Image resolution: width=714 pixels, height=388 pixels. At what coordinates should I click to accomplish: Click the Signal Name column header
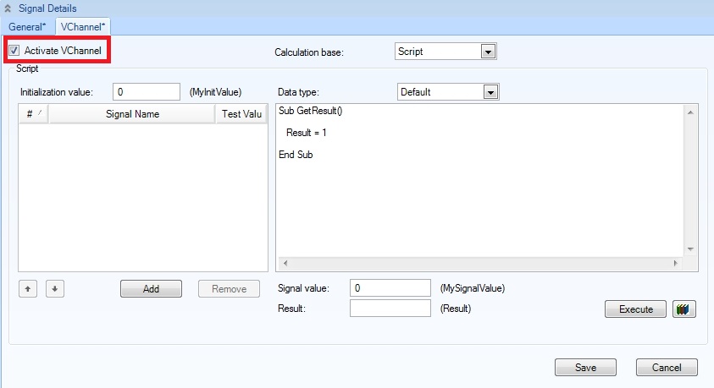[x=132, y=114]
